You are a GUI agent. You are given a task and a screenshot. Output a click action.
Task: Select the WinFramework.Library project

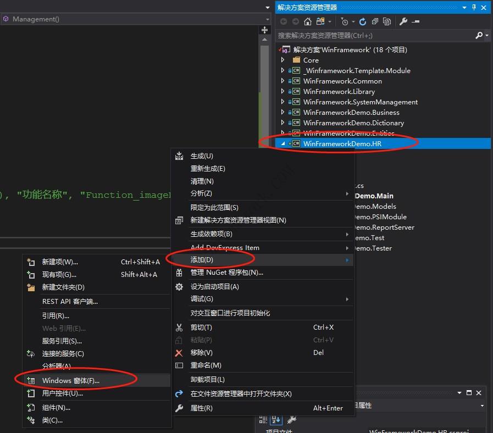tap(339, 91)
